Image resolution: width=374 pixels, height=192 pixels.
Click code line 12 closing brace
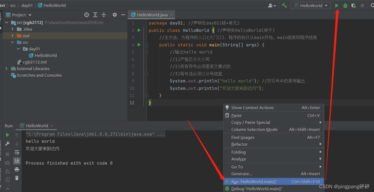pos(150,103)
